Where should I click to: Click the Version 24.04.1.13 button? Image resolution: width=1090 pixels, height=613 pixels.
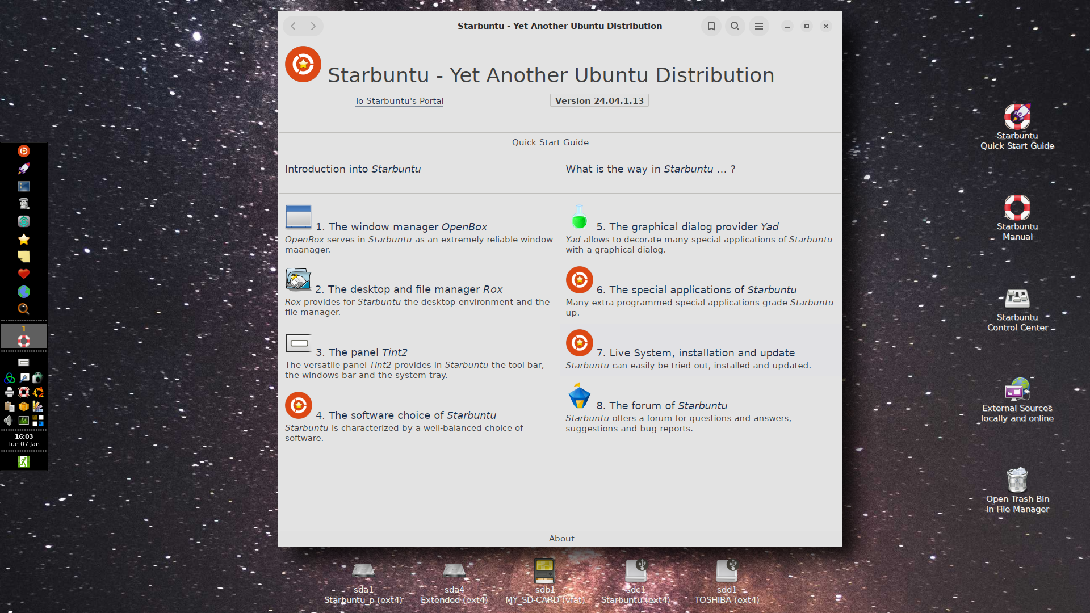(599, 100)
